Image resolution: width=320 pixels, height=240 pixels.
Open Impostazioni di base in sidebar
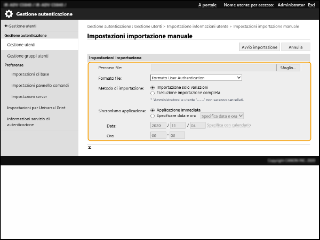click(x=28, y=74)
